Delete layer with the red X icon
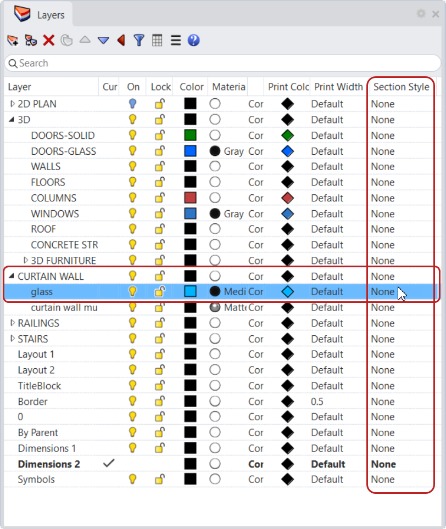 tap(49, 40)
